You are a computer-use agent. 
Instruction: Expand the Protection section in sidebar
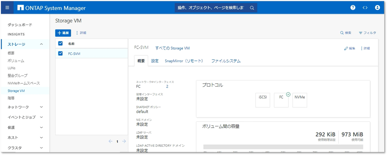[42, 128]
